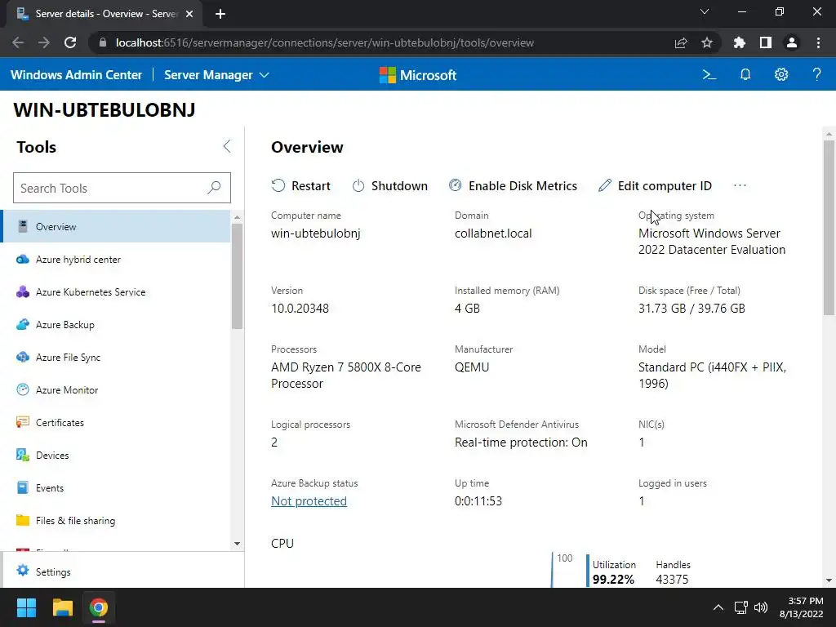
Task: Open volume control in system tray
Action: click(x=761, y=607)
